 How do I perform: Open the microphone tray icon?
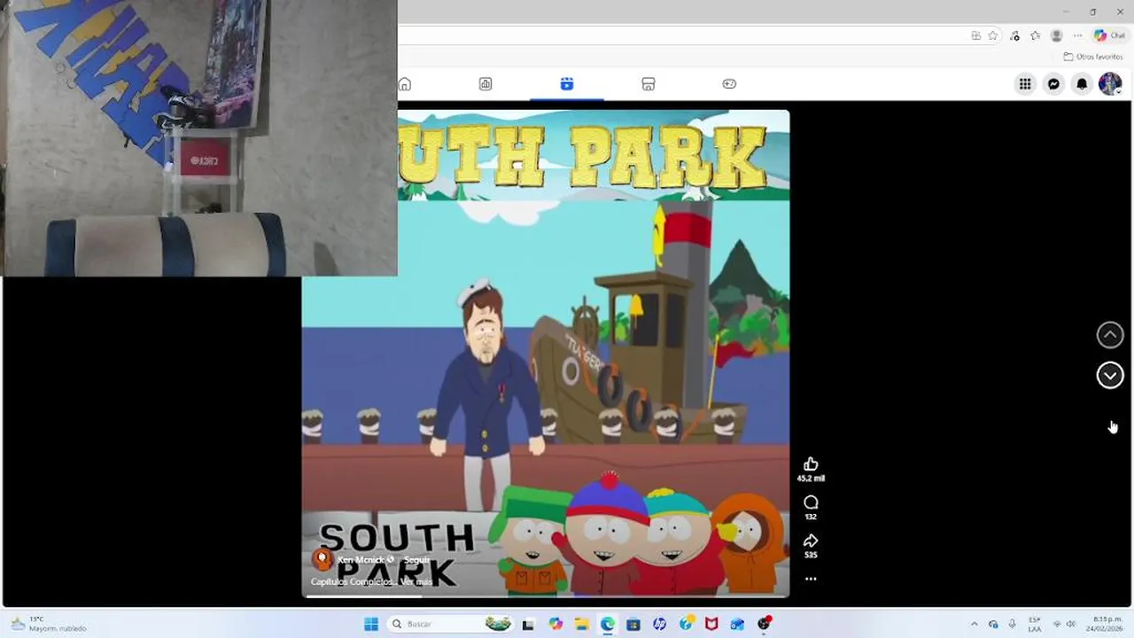(x=1013, y=624)
